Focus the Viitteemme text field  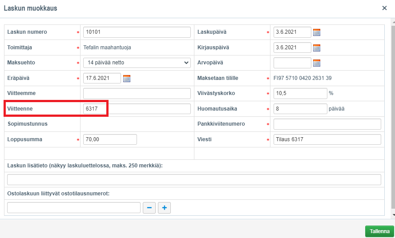click(x=137, y=93)
